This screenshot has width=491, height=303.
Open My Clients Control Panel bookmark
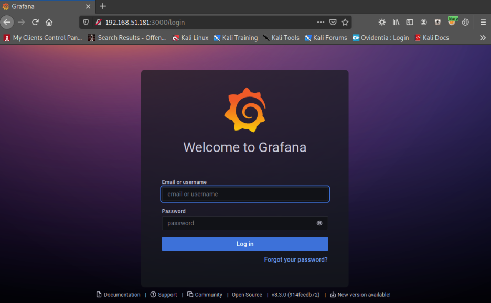42,38
